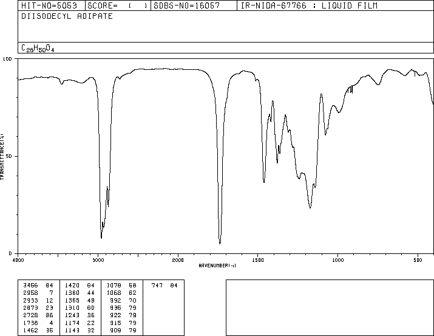The width and height of the screenshot is (434, 336).
Task: Select peak table entry 3466
Action: coord(30,286)
